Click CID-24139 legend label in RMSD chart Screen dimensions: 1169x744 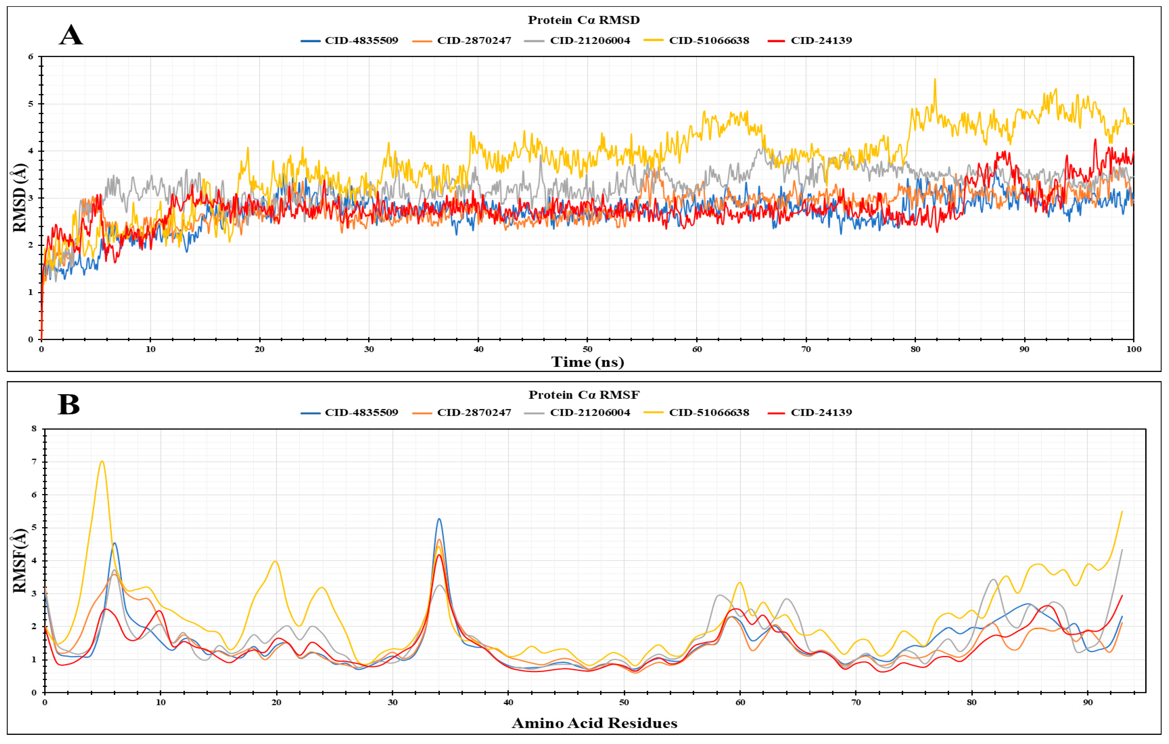[x=821, y=41]
